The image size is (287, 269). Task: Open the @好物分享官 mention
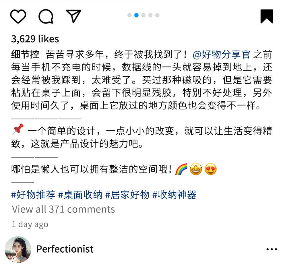tap(221, 54)
